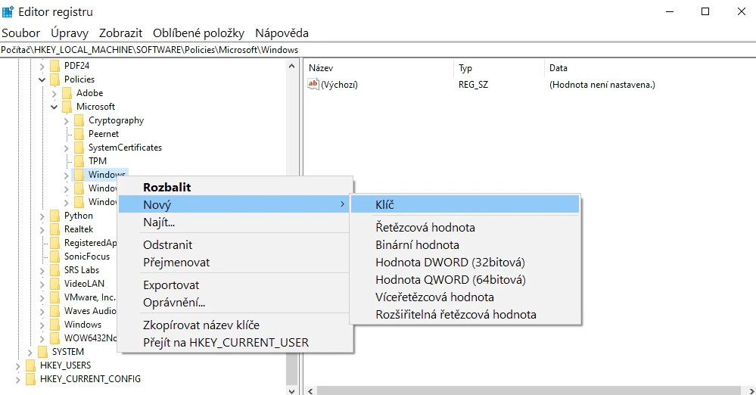Screen dimensions: 756x395
Task: Choose Přejmenovat in the context menu
Action: 234,262
